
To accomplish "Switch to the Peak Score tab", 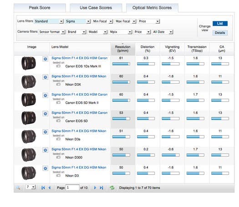I will (x=40, y=8).
